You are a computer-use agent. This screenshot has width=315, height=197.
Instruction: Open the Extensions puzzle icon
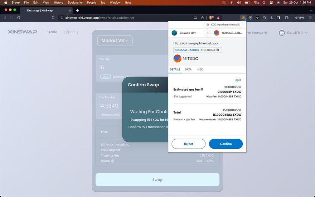[x=265, y=18]
